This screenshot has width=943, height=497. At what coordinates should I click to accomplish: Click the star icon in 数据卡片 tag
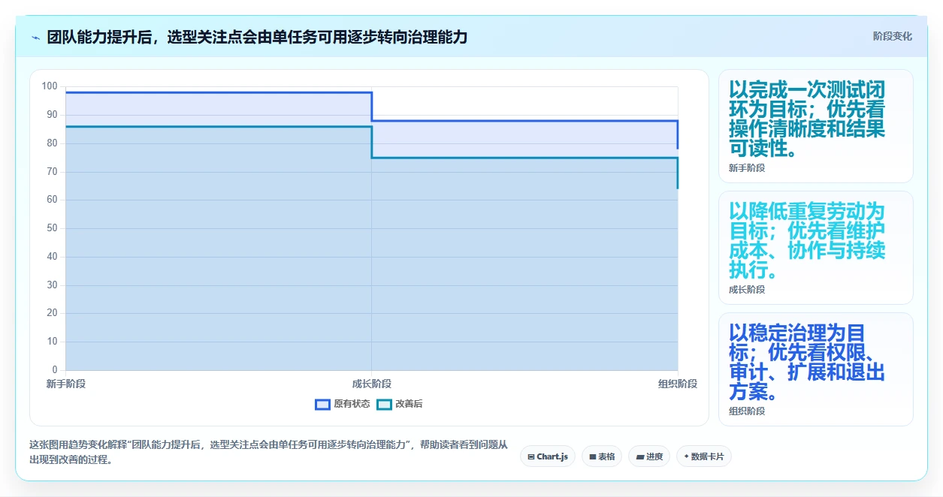[x=687, y=456]
